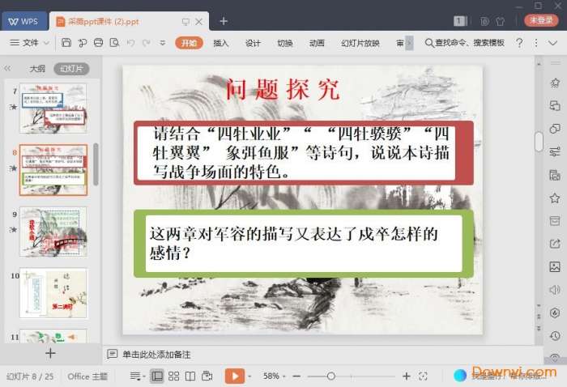567x387 pixels.
Task: Open notes list icon in status bar
Action: [x=137, y=376]
